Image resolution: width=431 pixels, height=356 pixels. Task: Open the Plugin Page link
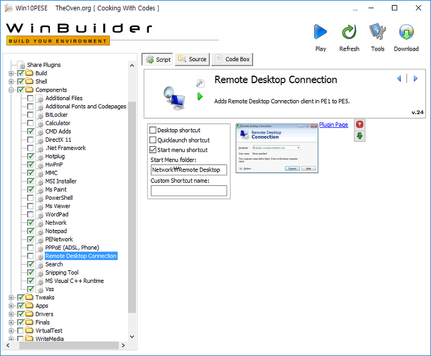pos(333,125)
